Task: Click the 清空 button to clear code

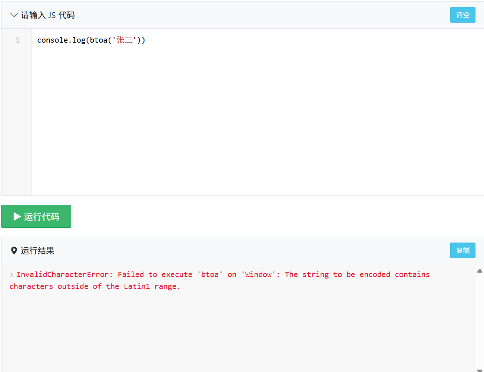Action: tap(463, 15)
